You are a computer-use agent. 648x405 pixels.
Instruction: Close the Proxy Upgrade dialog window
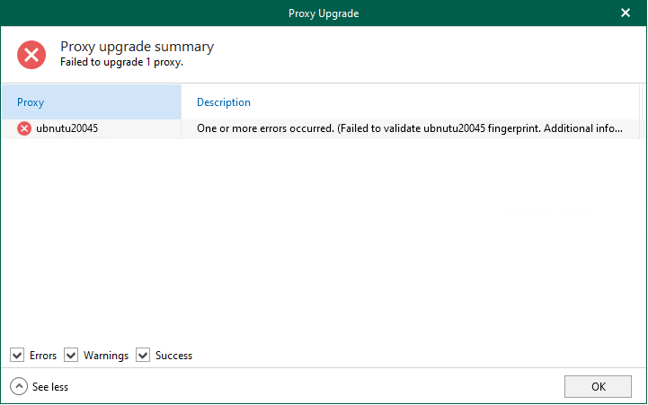[x=626, y=13]
